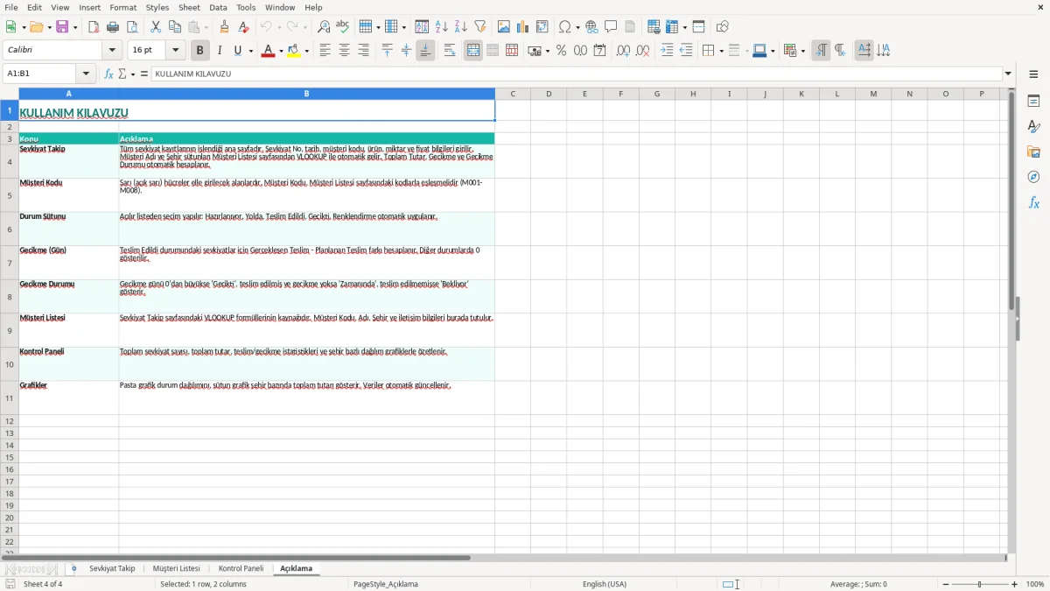Zoom in with the plus button
The image size is (1050, 591).
1015,584
